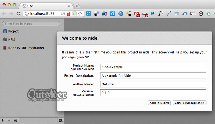The height and width of the screenshot is (124, 215).
Task: Open the f? font finder extension
Action: (161, 13)
